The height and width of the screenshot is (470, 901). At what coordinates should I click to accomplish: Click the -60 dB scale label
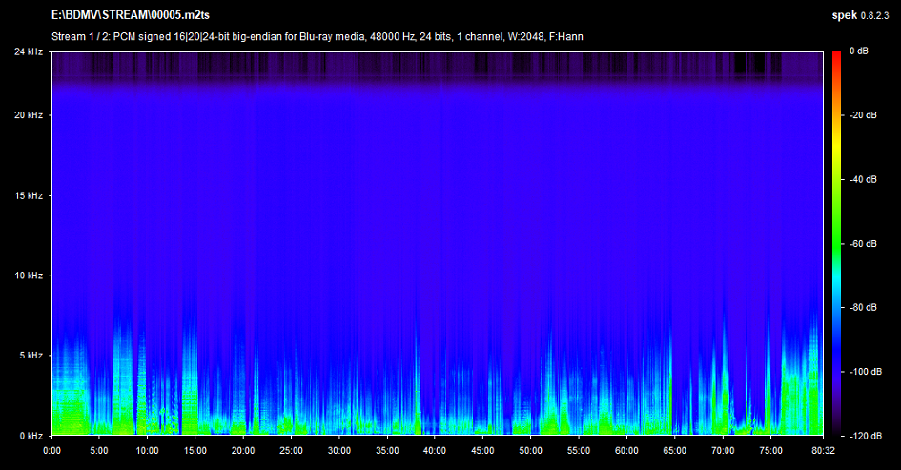863,243
